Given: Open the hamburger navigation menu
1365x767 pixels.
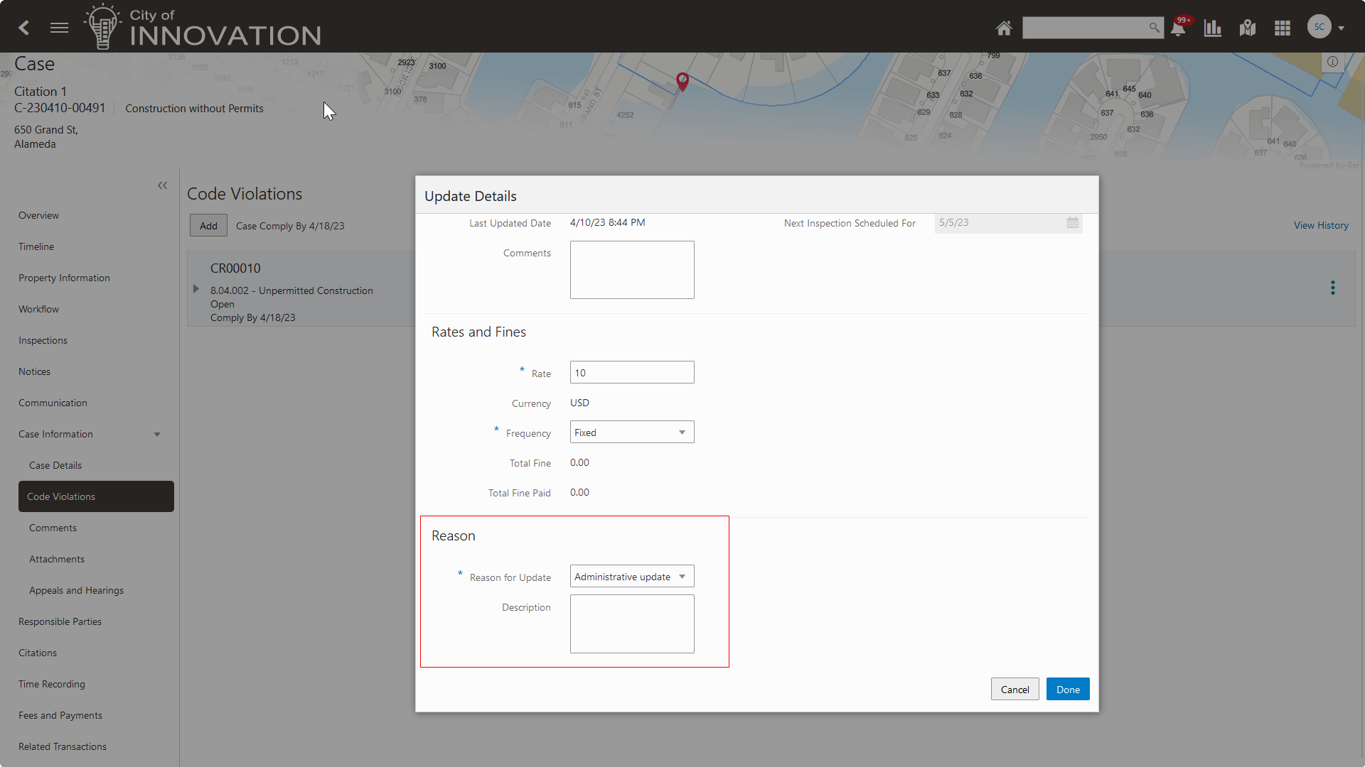Looking at the screenshot, I should (x=60, y=28).
